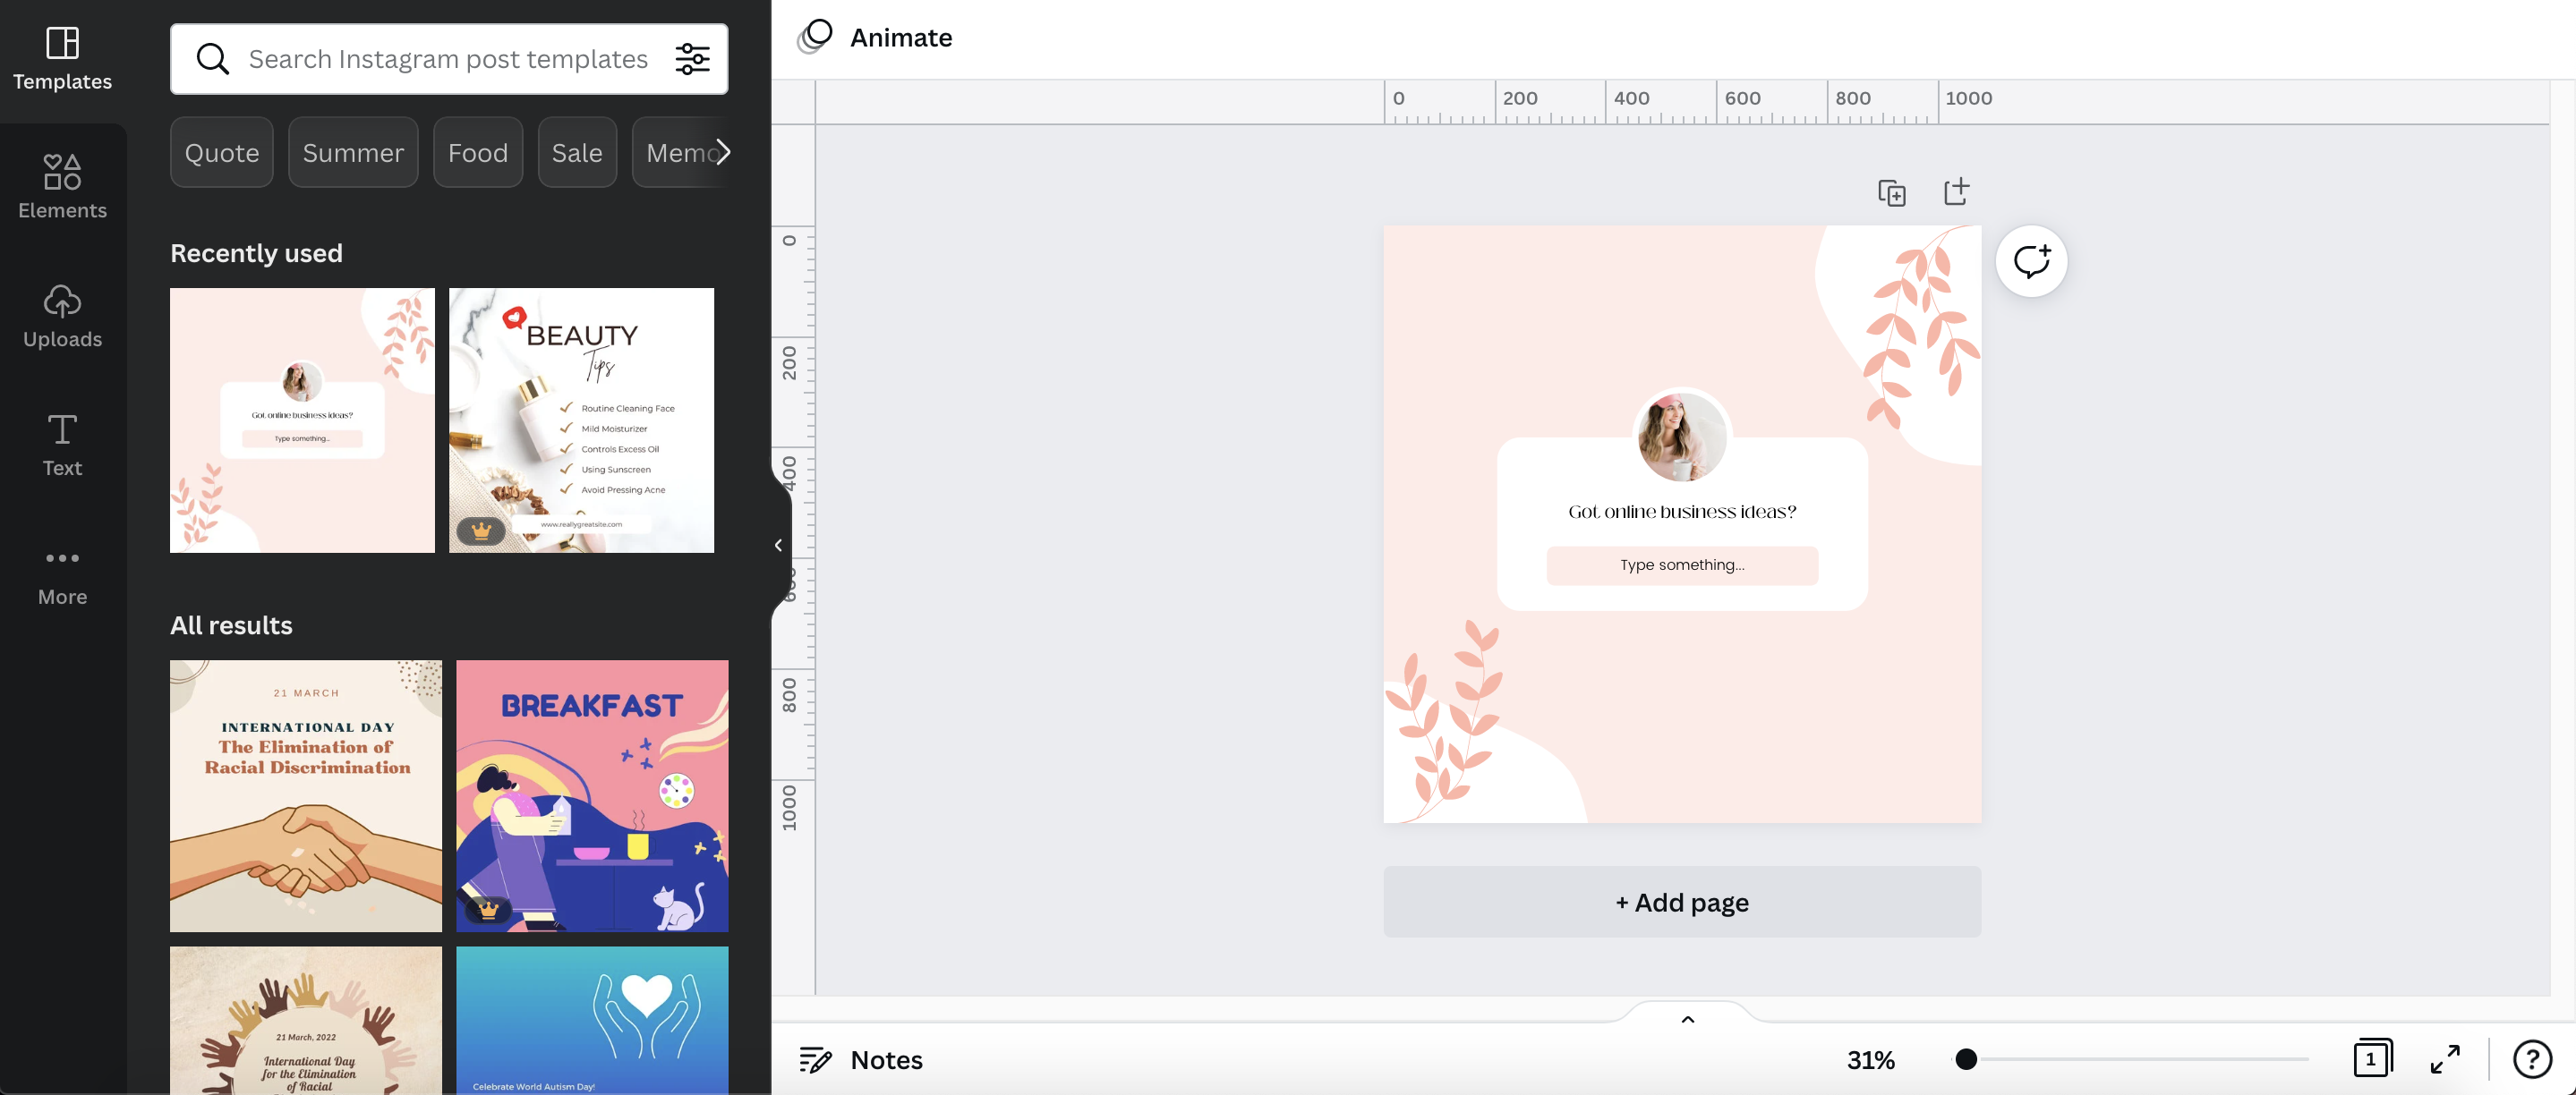Select the Food category chip
This screenshot has width=2576, height=1095.
click(x=478, y=152)
